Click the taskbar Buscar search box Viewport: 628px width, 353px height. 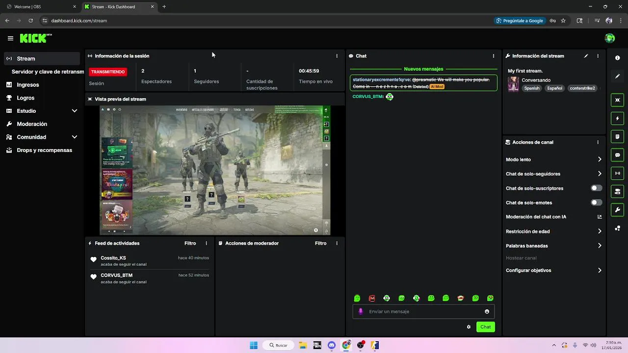coord(278,345)
